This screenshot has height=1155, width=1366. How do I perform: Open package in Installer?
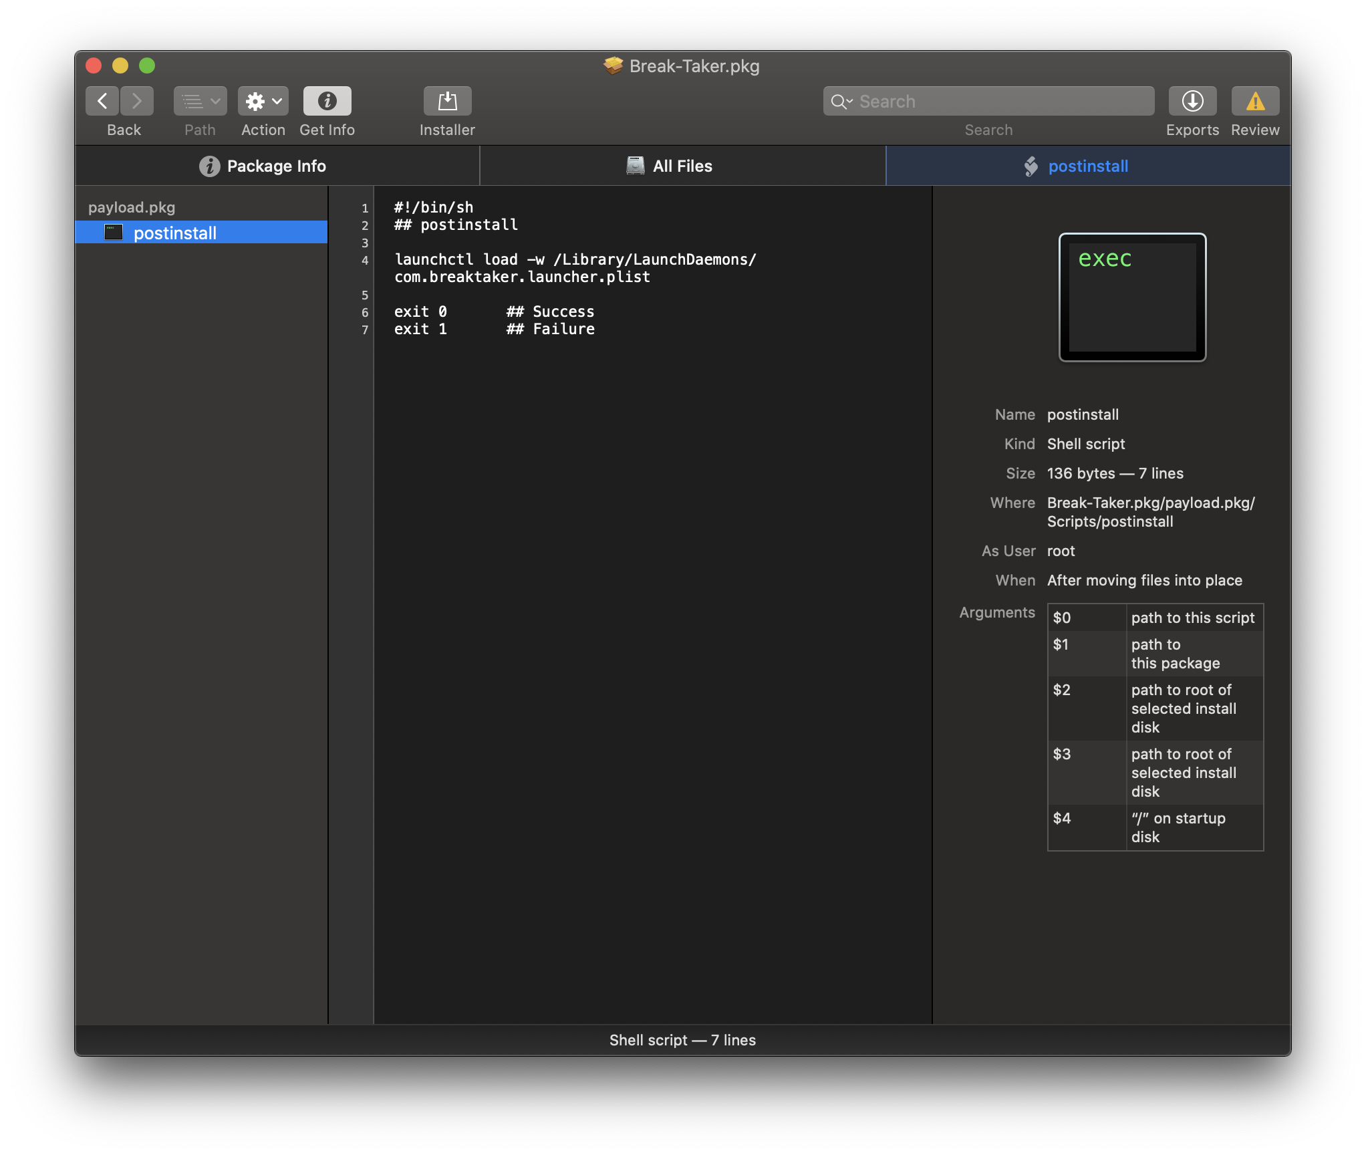[447, 101]
